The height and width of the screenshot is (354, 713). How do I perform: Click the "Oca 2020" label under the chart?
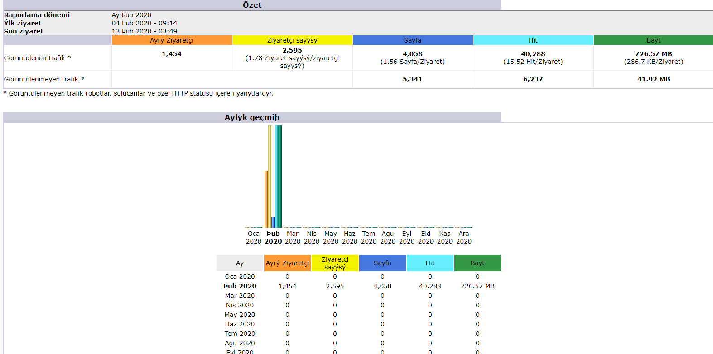click(254, 238)
